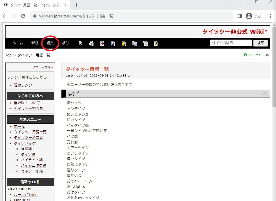Click the blue duplicate pages icon in toolbar

pos(134,43)
